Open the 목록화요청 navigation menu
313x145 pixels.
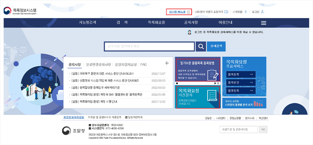point(156,23)
